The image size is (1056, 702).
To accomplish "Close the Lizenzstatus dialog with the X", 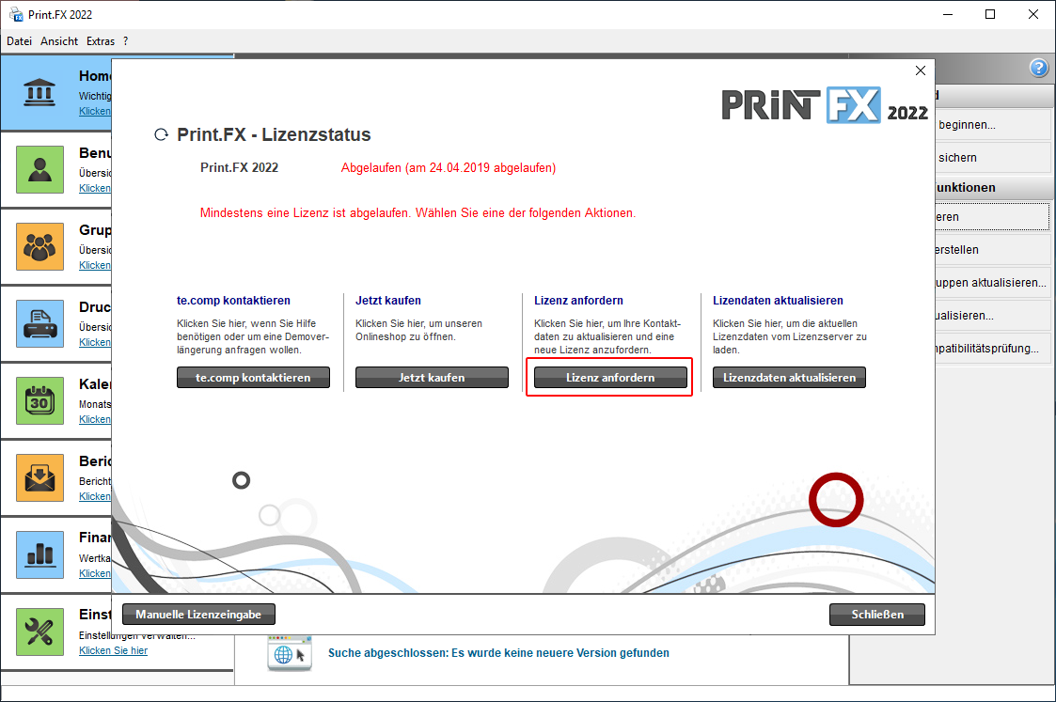I will click(921, 70).
